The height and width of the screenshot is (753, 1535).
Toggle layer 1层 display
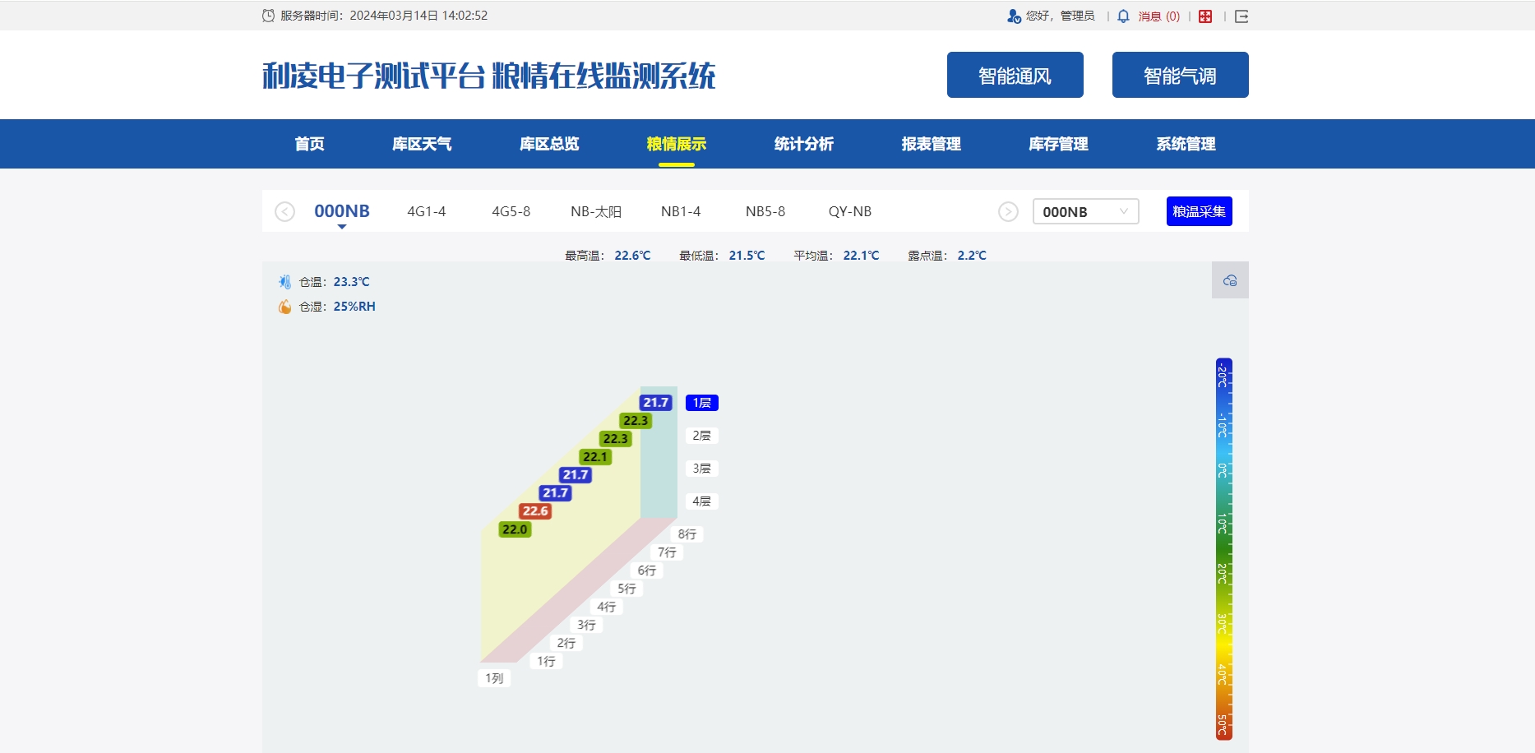pyautogui.click(x=701, y=403)
